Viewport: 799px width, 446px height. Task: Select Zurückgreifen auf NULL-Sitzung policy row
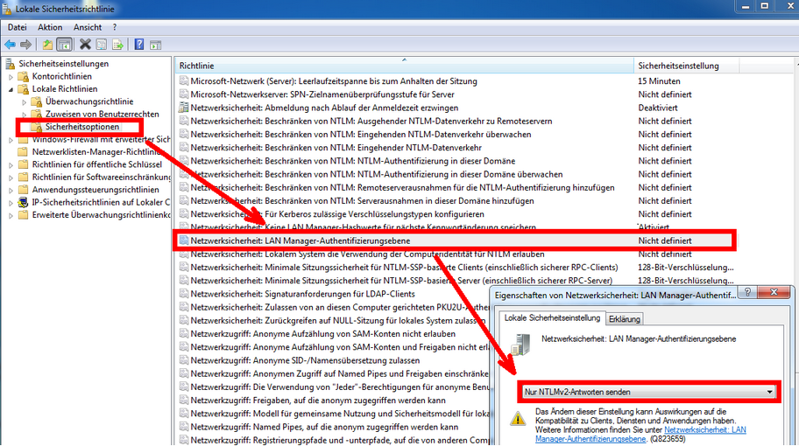[x=337, y=320]
